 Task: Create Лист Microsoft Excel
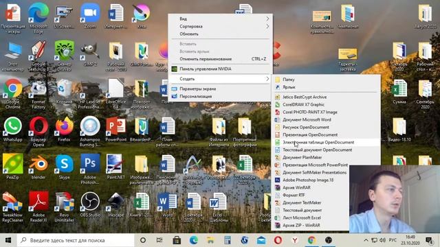click(x=311, y=218)
